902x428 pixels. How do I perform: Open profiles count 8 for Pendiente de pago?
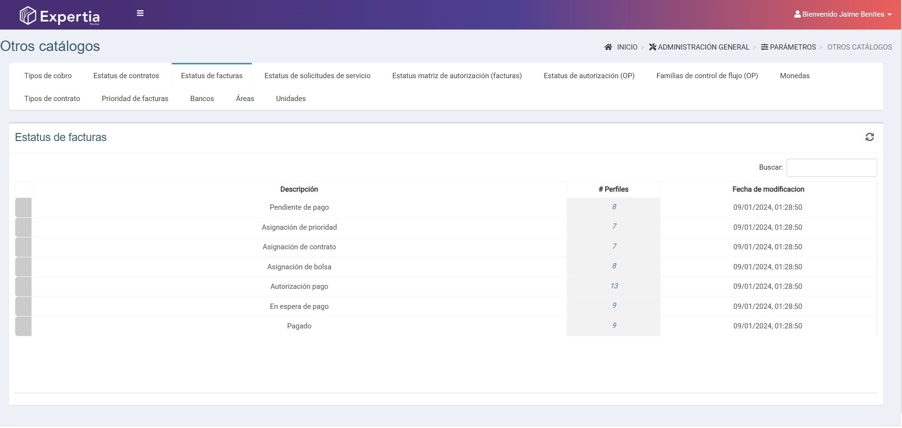pos(614,207)
